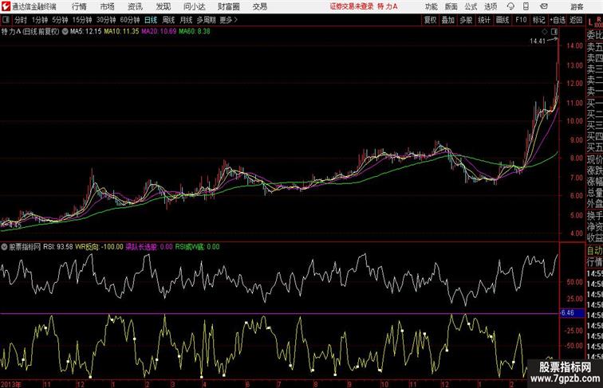Click the 买一 order book row
This screenshot has height=388, width=603.
point(594,104)
